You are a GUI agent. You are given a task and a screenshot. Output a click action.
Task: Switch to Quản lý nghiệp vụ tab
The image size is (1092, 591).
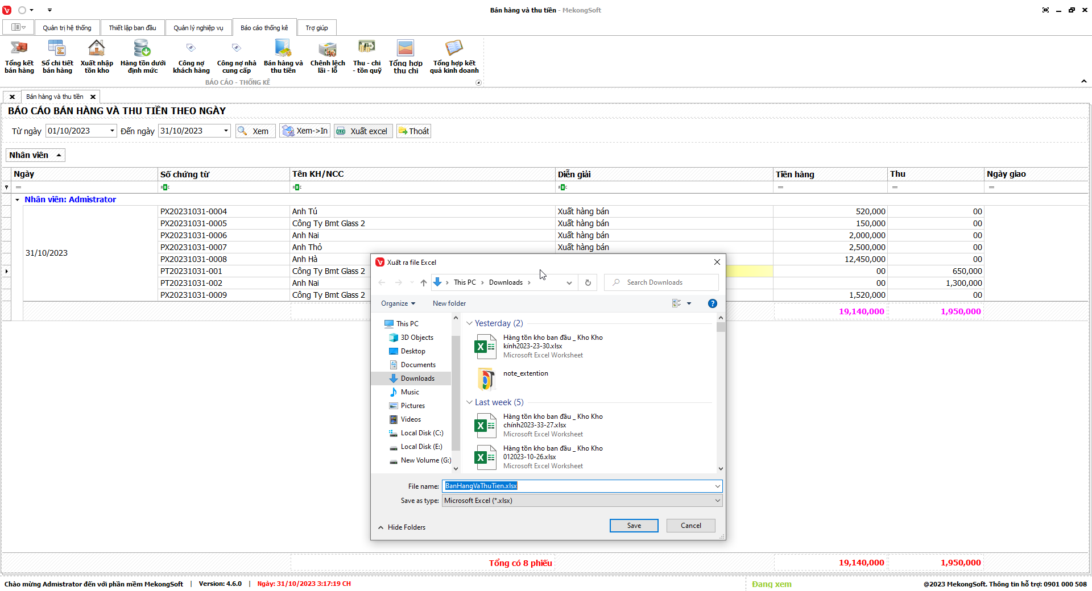(198, 28)
